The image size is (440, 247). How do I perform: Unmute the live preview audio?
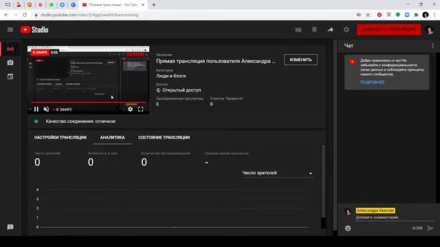46,109
